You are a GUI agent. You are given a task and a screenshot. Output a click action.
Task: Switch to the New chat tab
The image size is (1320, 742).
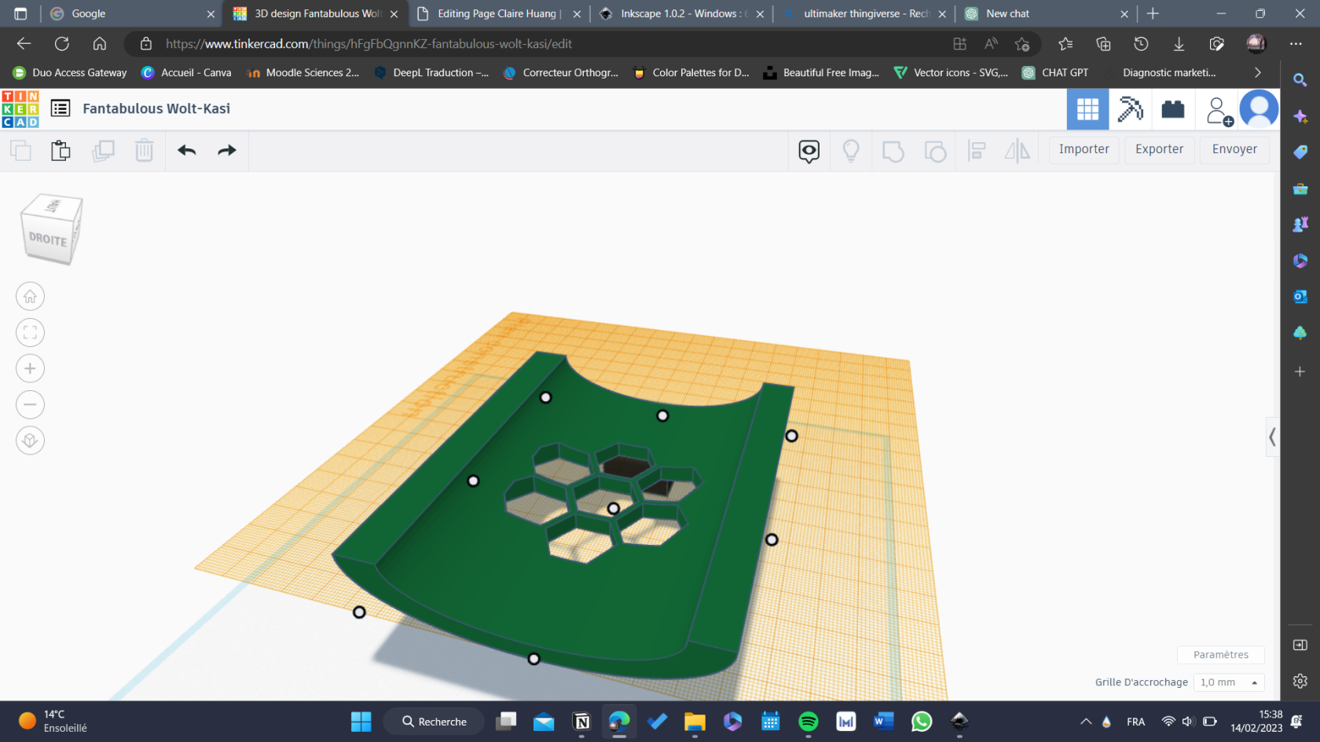(1047, 13)
